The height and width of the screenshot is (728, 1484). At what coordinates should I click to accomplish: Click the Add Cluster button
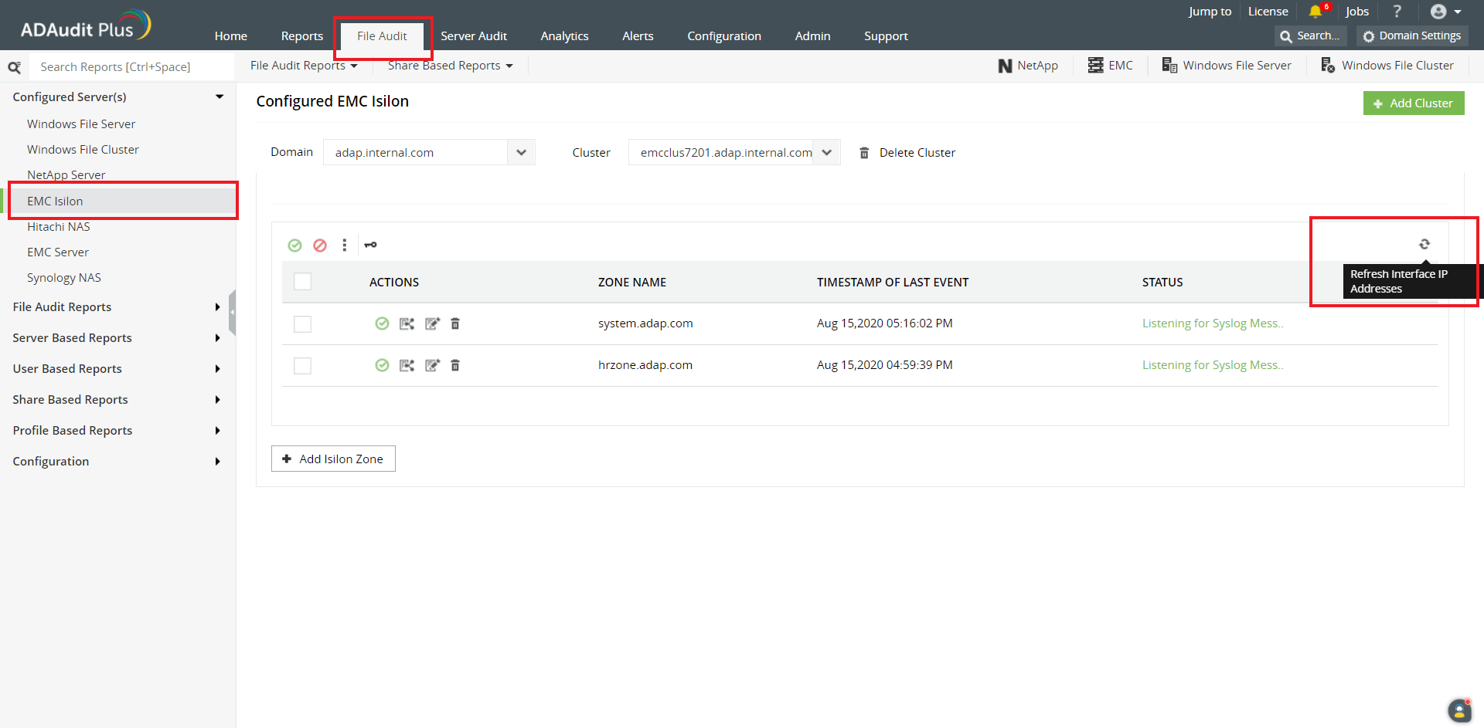[1414, 103]
